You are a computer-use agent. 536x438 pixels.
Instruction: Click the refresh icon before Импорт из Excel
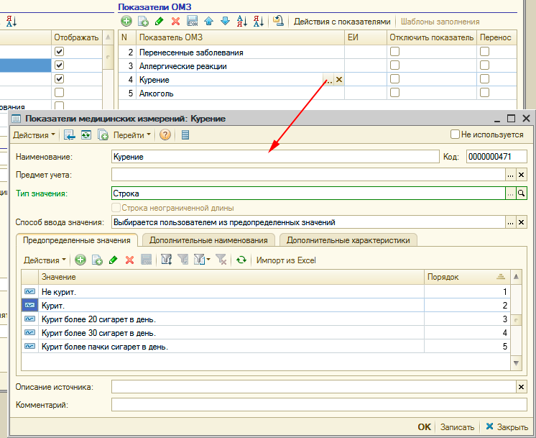coord(241,260)
